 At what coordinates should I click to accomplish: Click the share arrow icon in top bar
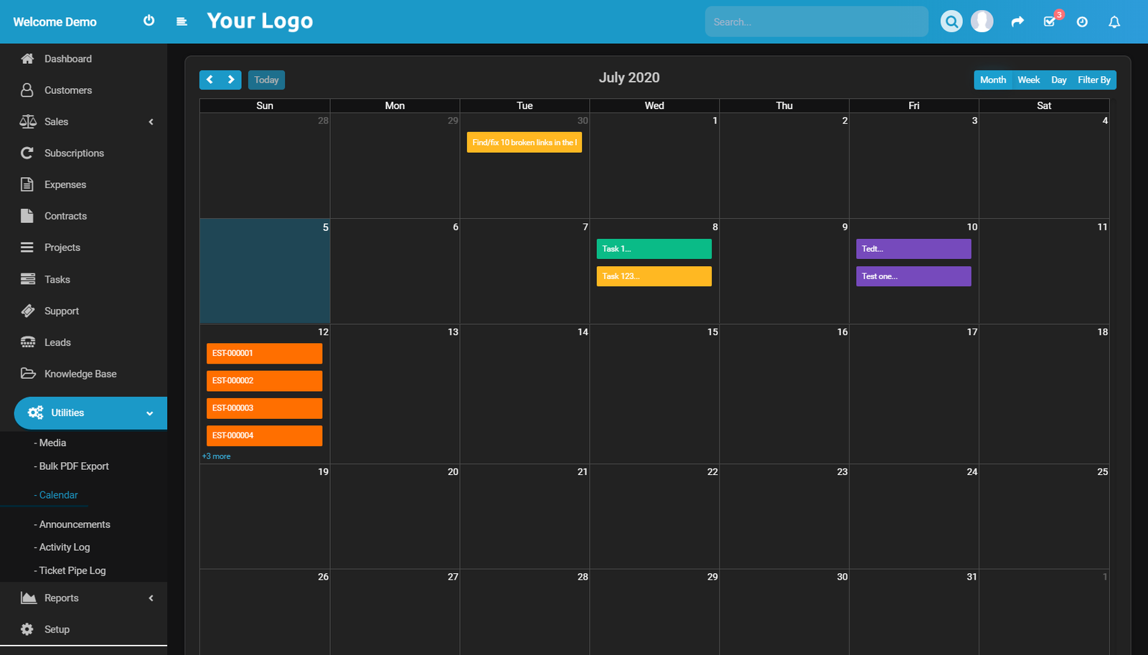click(x=1017, y=22)
